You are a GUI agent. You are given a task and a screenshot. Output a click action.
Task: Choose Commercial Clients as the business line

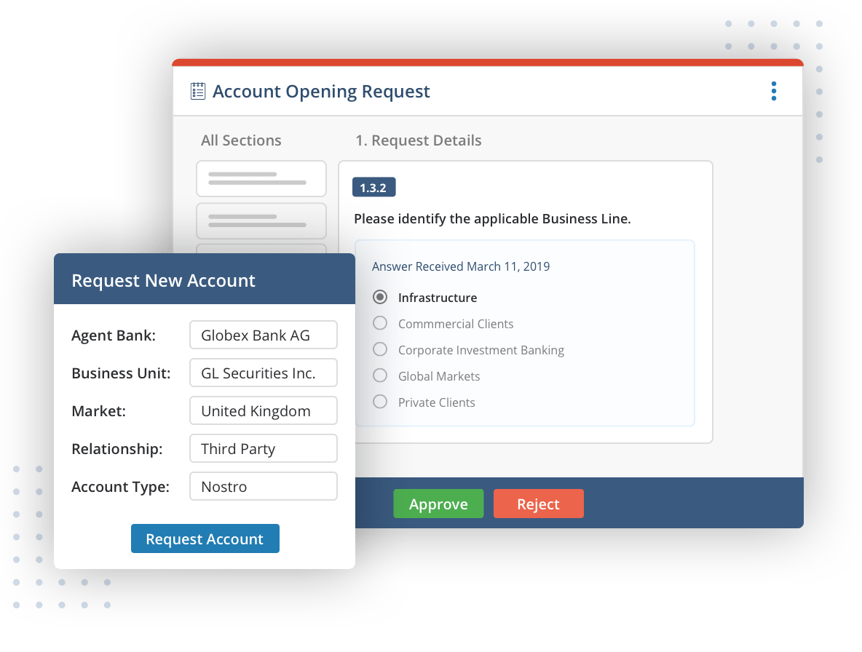[x=379, y=323]
